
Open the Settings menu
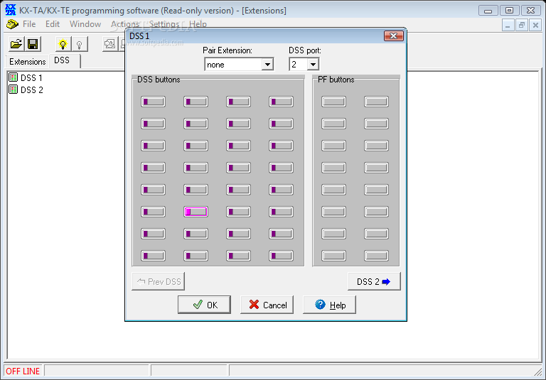click(x=164, y=24)
